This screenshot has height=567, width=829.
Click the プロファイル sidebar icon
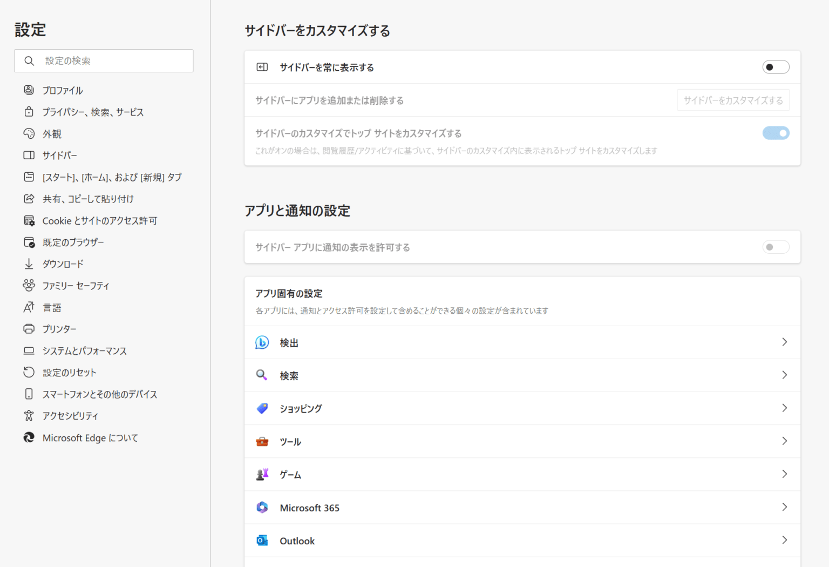click(29, 90)
